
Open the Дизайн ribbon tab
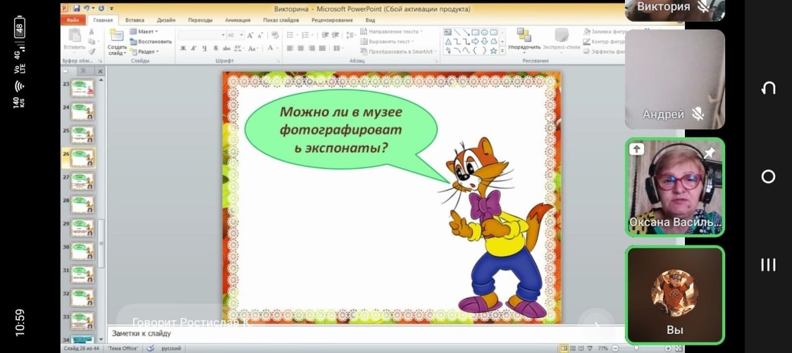(x=166, y=20)
